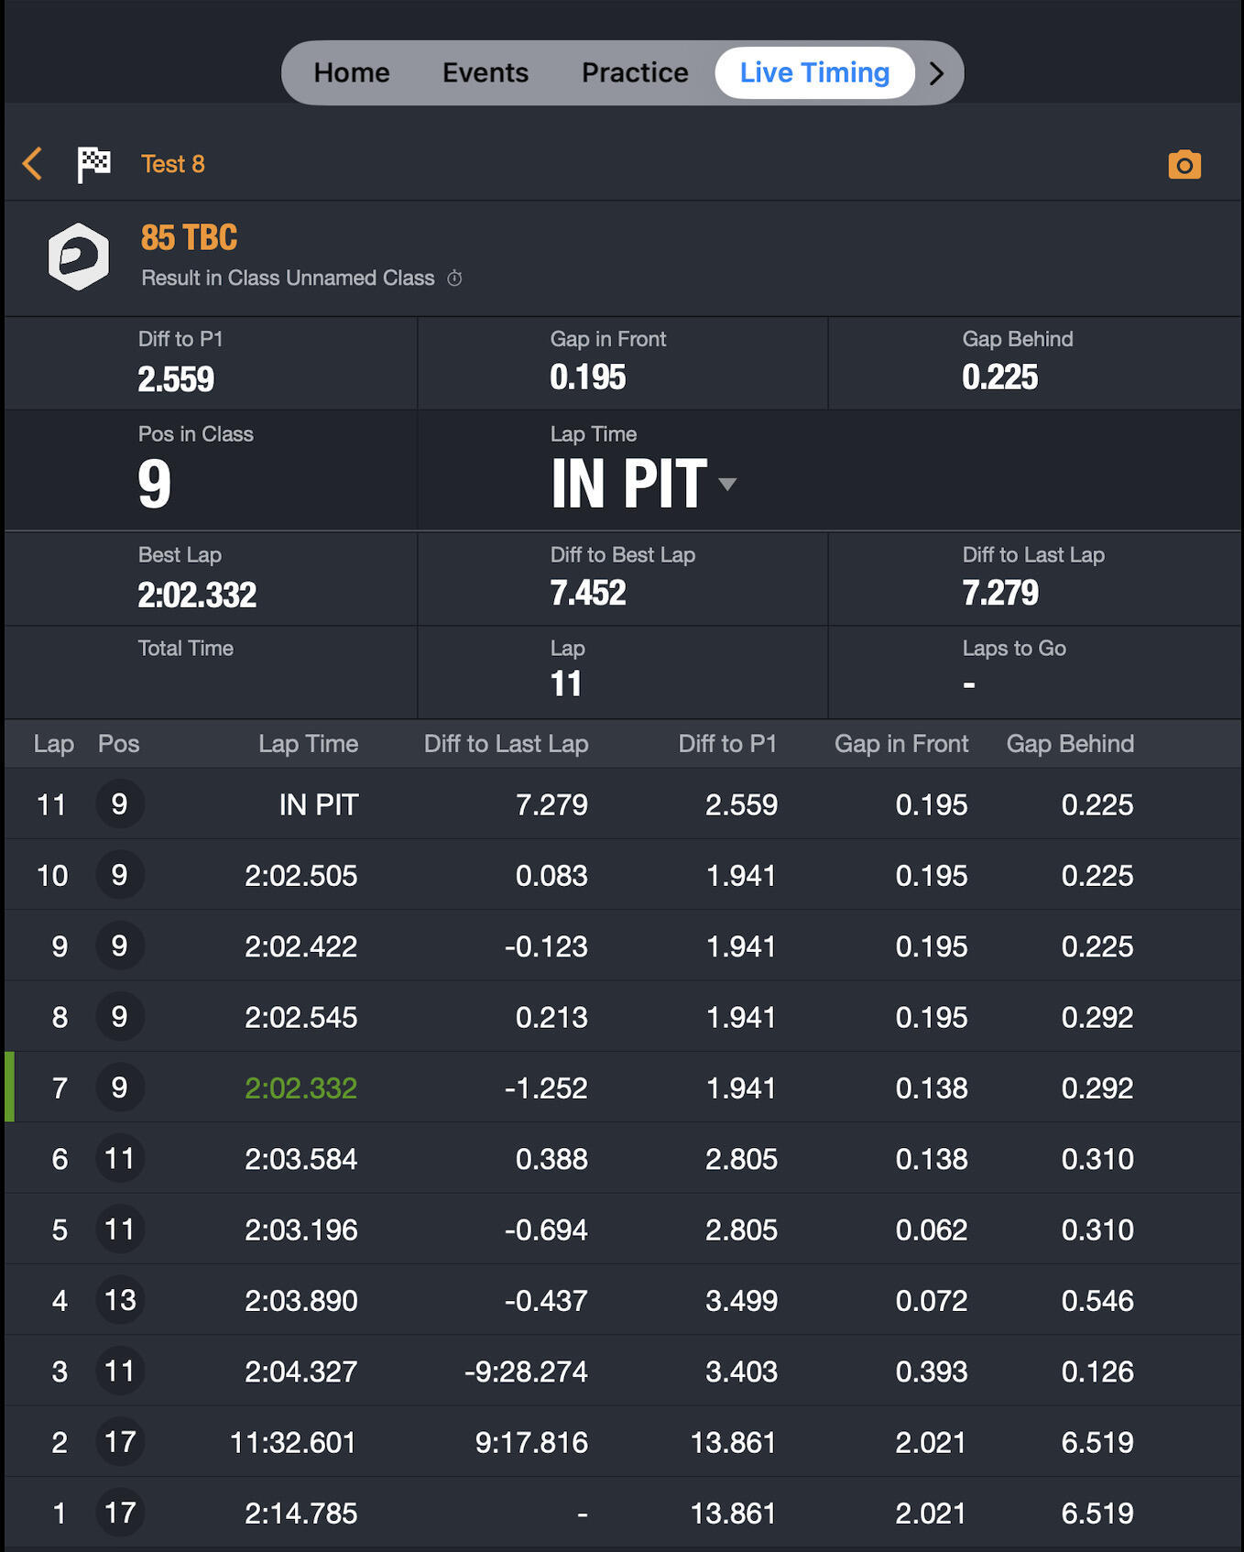Click the Diff to Last Lap column header
This screenshot has width=1244, height=1552.
coord(506,744)
